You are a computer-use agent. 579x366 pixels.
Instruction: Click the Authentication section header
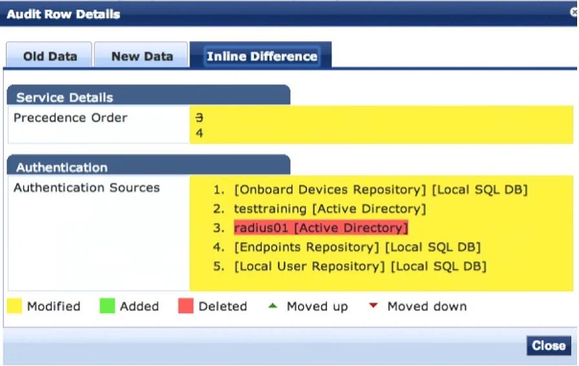149,165
